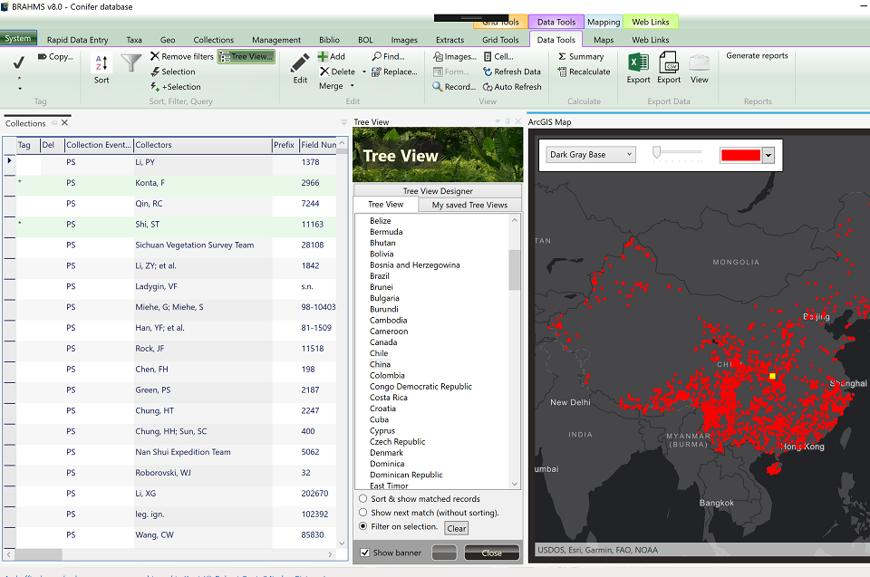The image size is (870, 577).
Task: Click the Recalculate tool
Action: [x=584, y=72]
